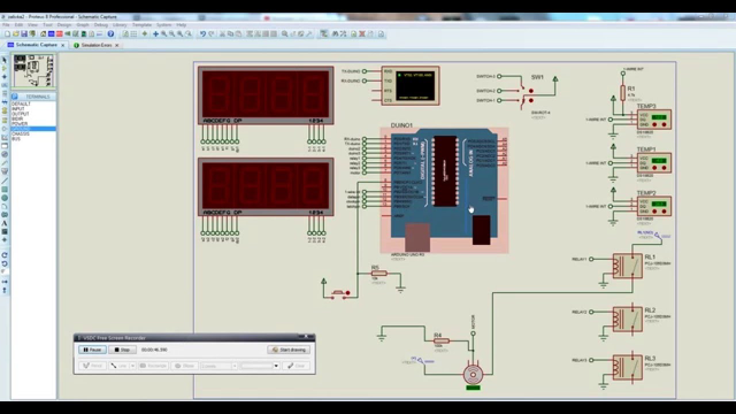This screenshot has height=414, width=736.
Task: Select the Text Script 'A' tool
Action: 5,223
